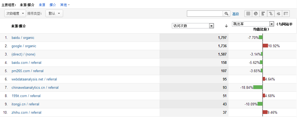Open the 高级 advanced filter link

(236, 14)
